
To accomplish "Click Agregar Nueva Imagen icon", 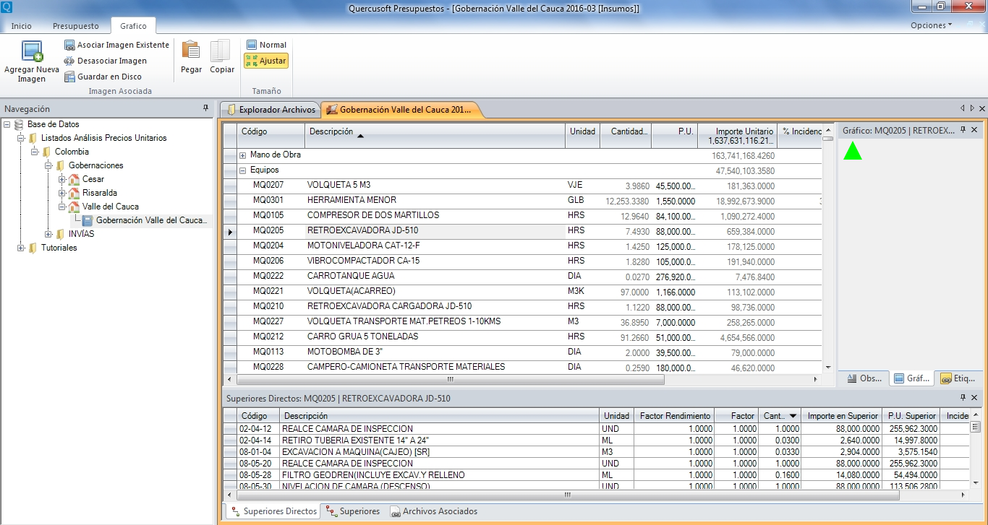I will 32,51.
